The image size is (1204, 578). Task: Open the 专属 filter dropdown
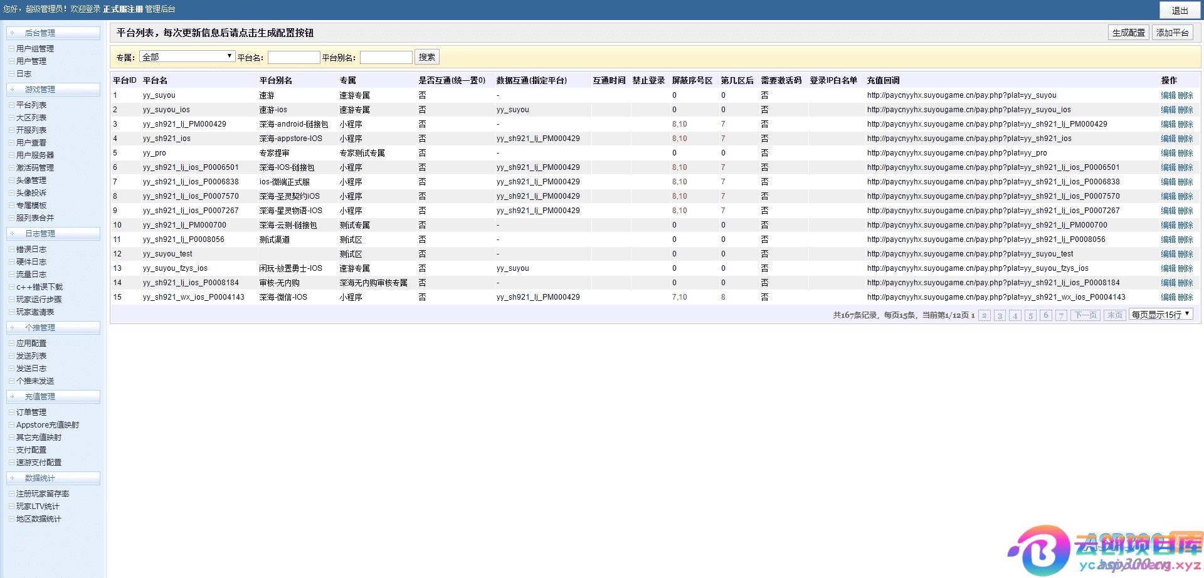tap(187, 57)
